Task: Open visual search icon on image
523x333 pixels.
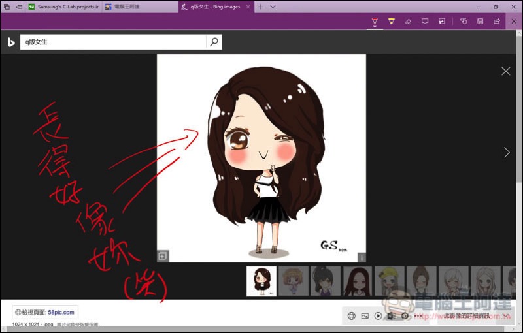Action: (163, 256)
